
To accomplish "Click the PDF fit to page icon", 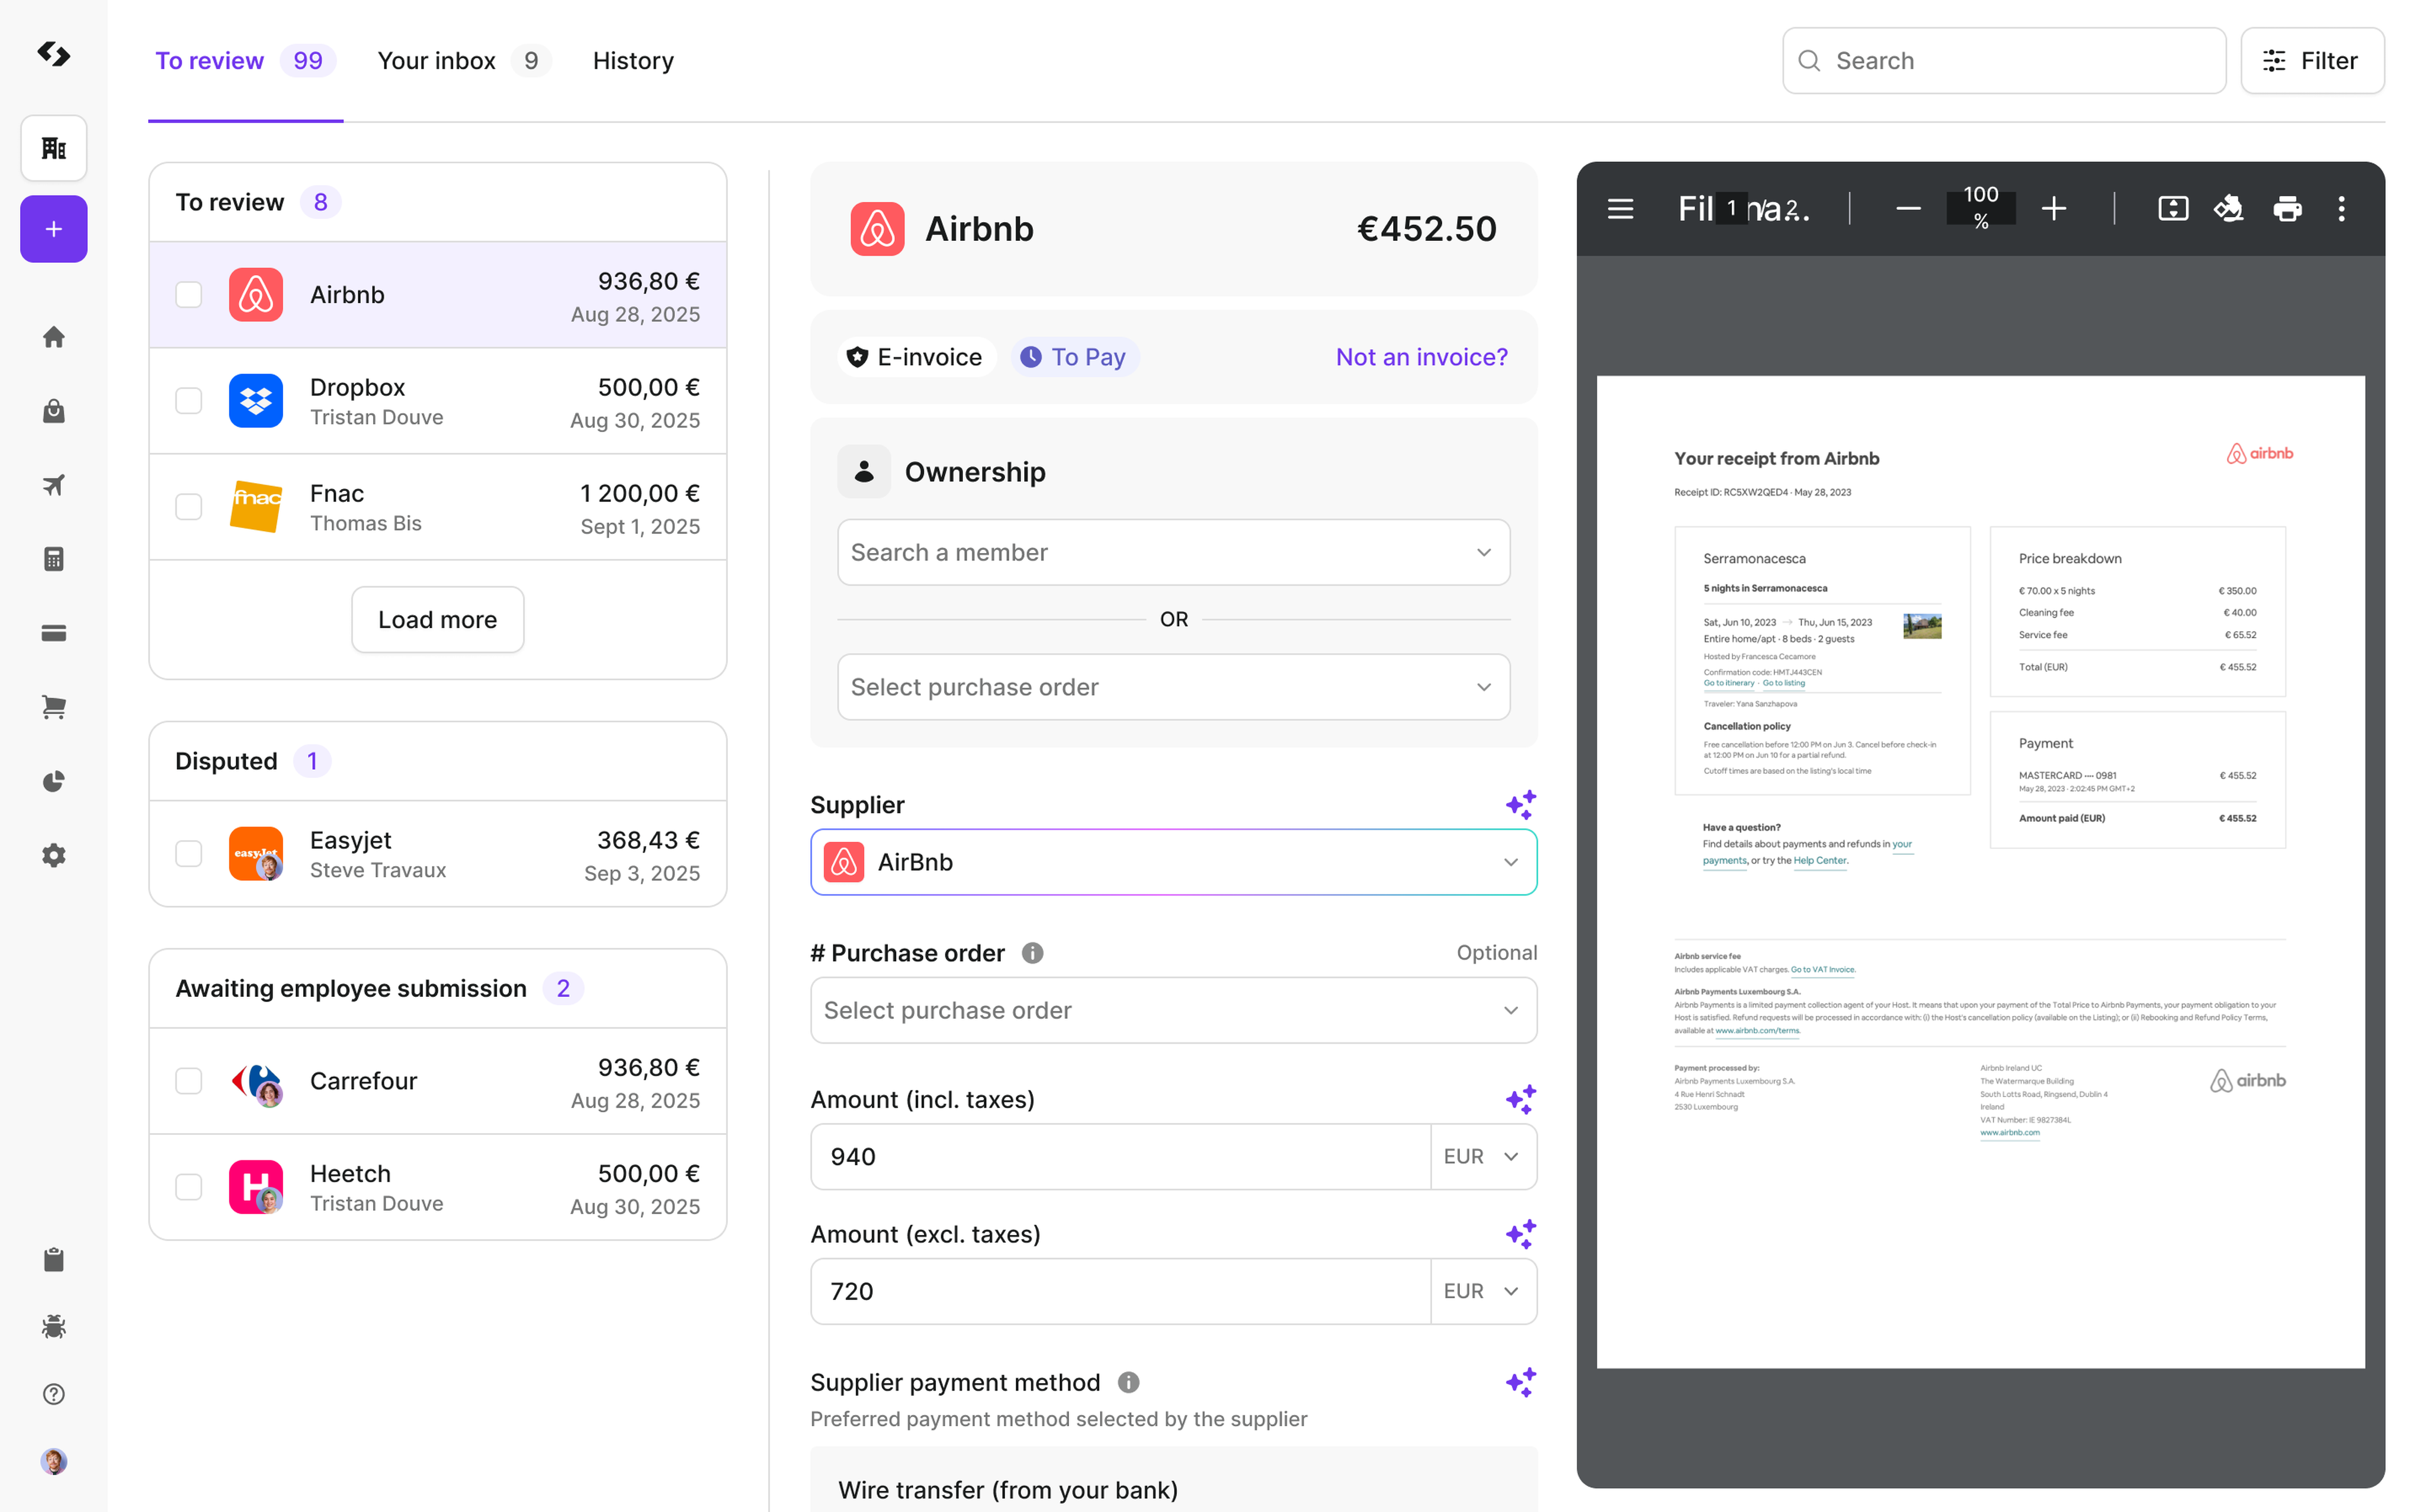I will pyautogui.click(x=2173, y=209).
